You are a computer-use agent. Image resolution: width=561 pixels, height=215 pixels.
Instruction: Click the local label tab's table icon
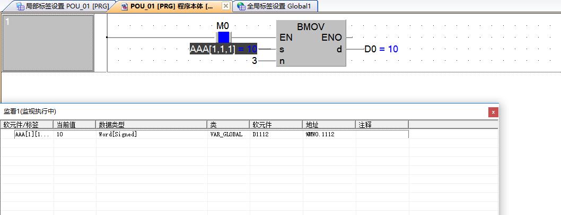pyautogui.click(x=20, y=6)
